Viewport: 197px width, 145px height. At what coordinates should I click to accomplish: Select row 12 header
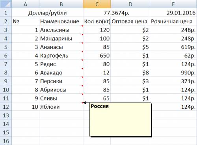[x=6, y=106]
